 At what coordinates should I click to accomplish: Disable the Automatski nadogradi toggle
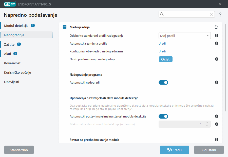[x=163, y=82]
